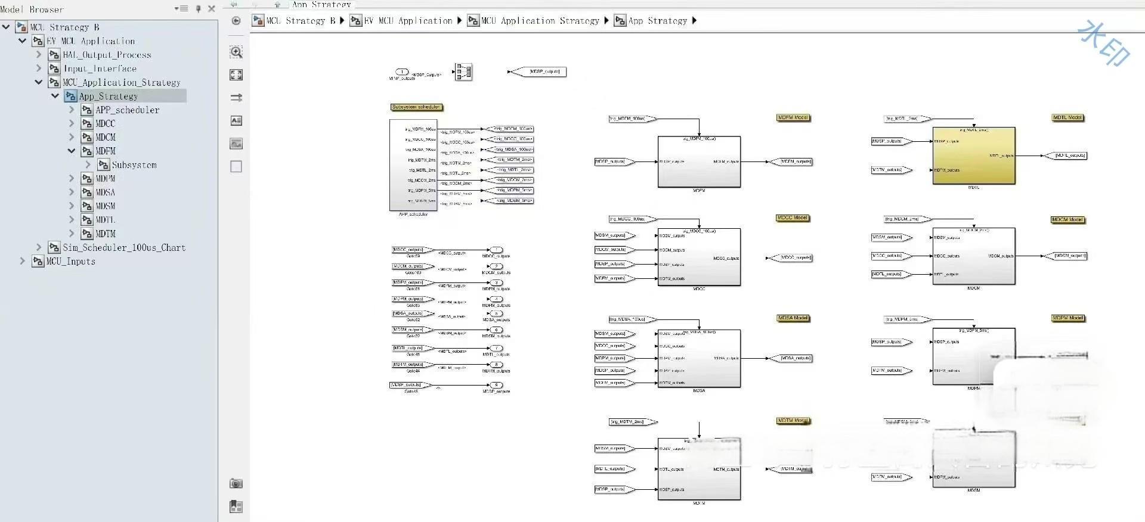Image resolution: width=1145 pixels, height=522 pixels.
Task: Select HAL_Output_Process in the Model Browser
Action: click(107, 55)
